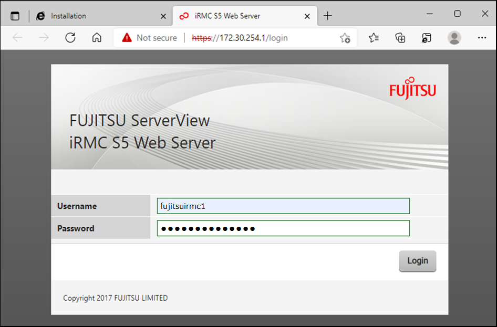Image resolution: width=497 pixels, height=327 pixels.
Task: Click the Internet Explorer mode icon
Action: click(427, 38)
